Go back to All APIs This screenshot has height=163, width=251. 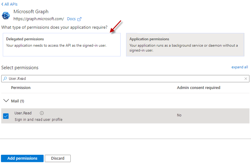tap(9, 4)
